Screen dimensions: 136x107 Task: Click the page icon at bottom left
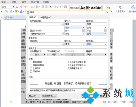click(11, 102)
